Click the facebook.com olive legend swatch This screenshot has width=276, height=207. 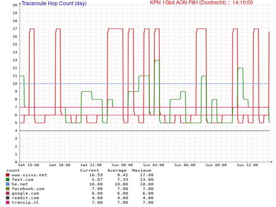tap(8, 189)
